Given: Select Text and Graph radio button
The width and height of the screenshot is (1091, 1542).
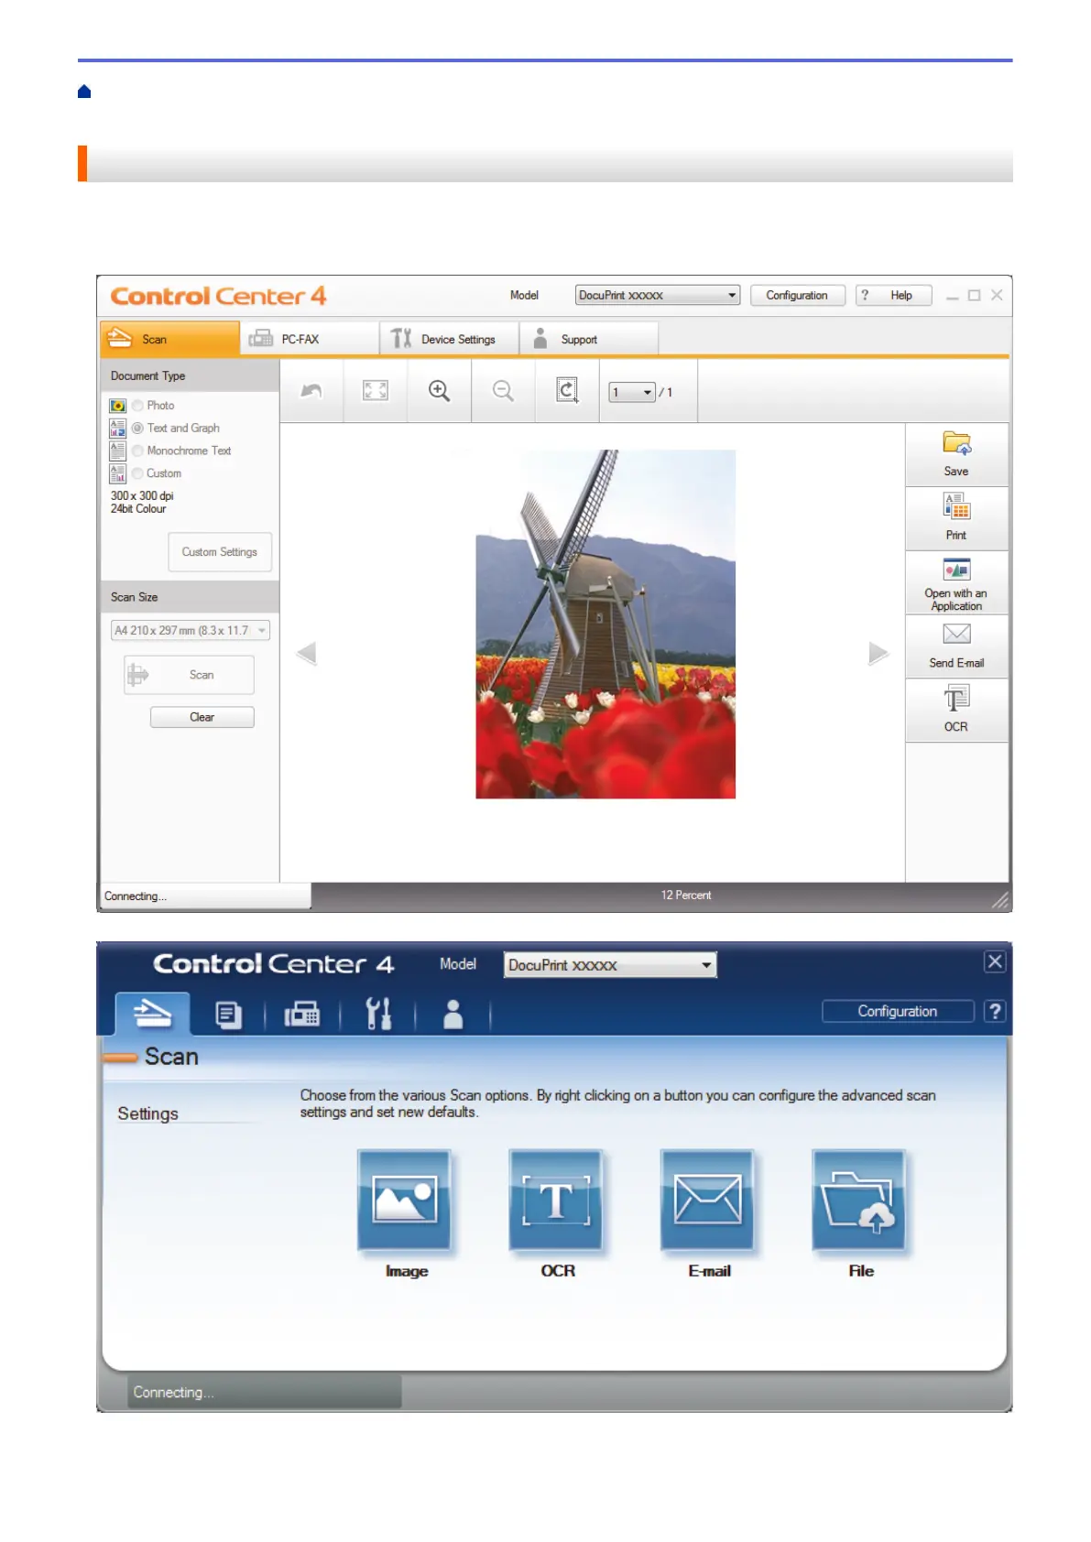Looking at the screenshot, I should (x=137, y=428).
